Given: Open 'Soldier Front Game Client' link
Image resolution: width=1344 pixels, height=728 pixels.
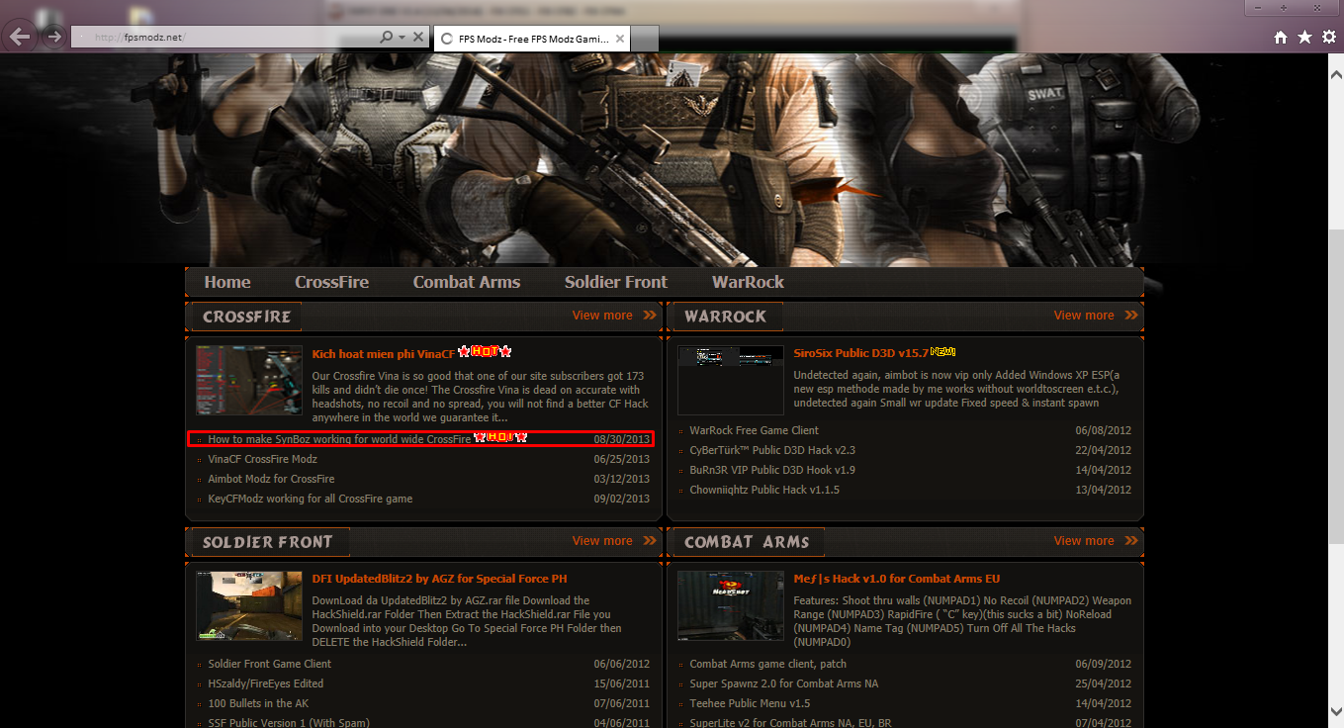Looking at the screenshot, I should click(269, 664).
